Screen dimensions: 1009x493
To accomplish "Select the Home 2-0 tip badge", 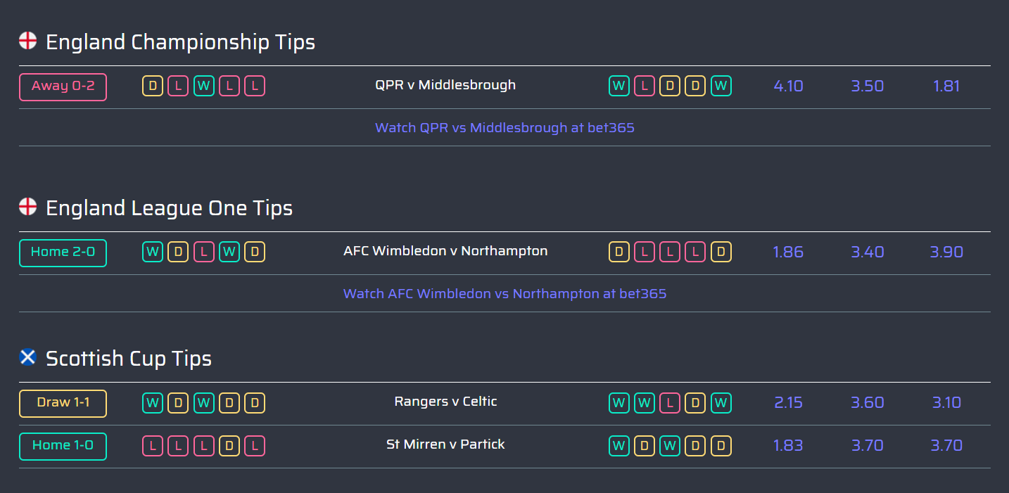I will click(63, 252).
